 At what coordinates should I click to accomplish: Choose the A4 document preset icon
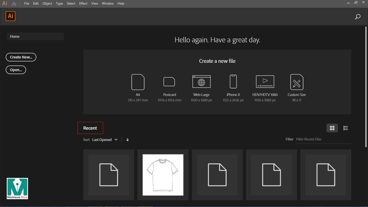pyautogui.click(x=138, y=82)
